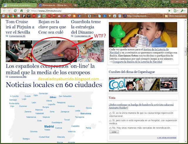Open the Gmail envelope bookmark icon

click(59, 16)
